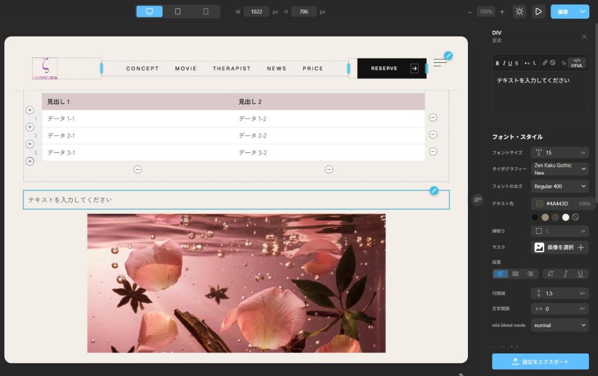The width and height of the screenshot is (598, 376).
Task: Open the CONCEPT nav menu item
Action: click(143, 69)
